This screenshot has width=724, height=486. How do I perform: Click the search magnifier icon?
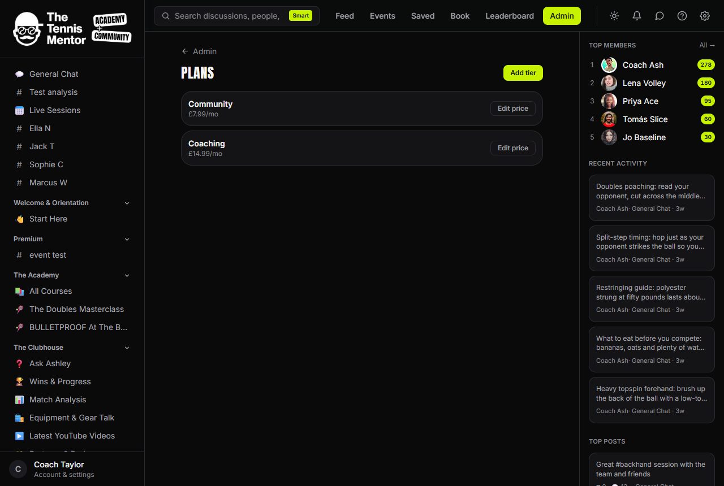(166, 16)
